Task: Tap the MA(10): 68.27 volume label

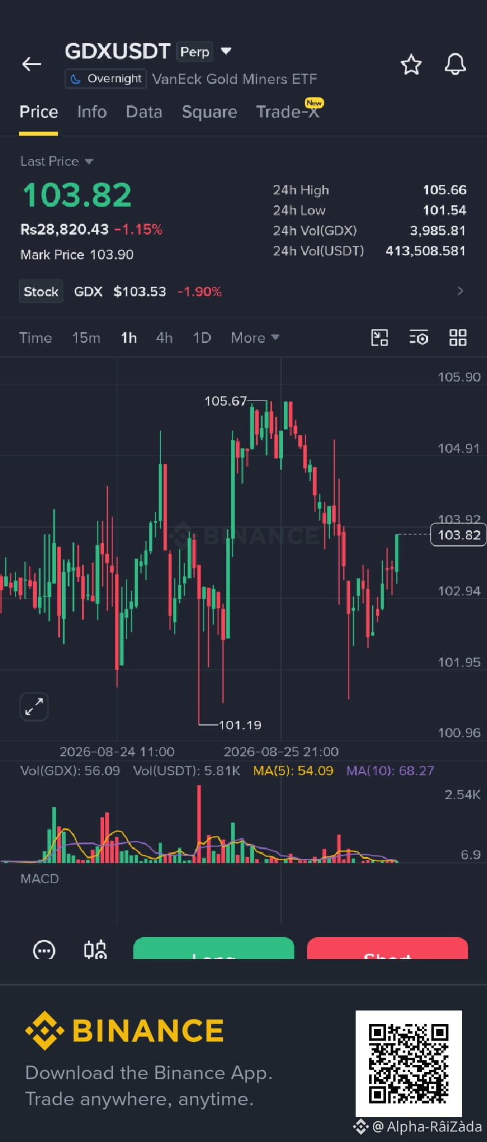Action: pos(390,771)
